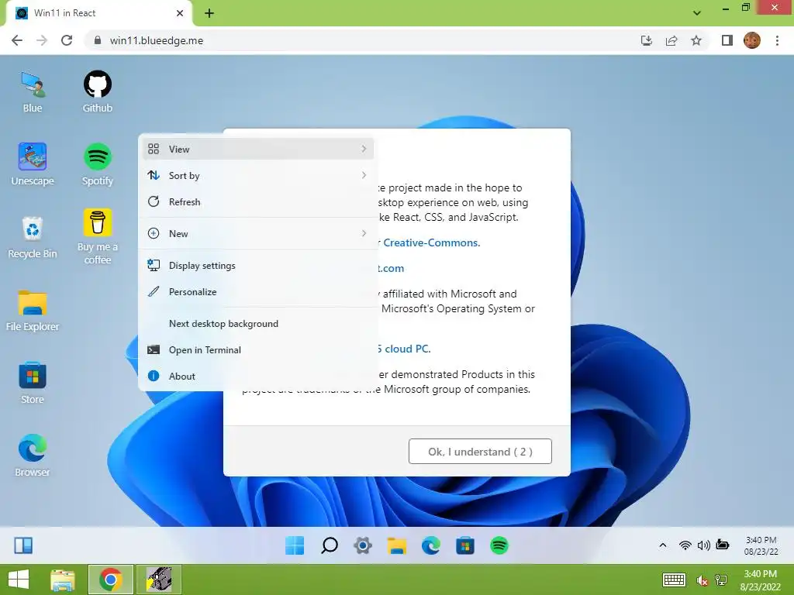
Task: Open the 3:40 PM 08/23/22 Win11 clock
Action: pyautogui.click(x=761, y=545)
